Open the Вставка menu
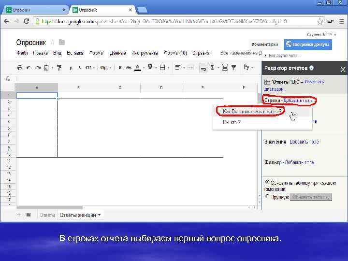This screenshot has height=261, width=348. (x=75, y=53)
